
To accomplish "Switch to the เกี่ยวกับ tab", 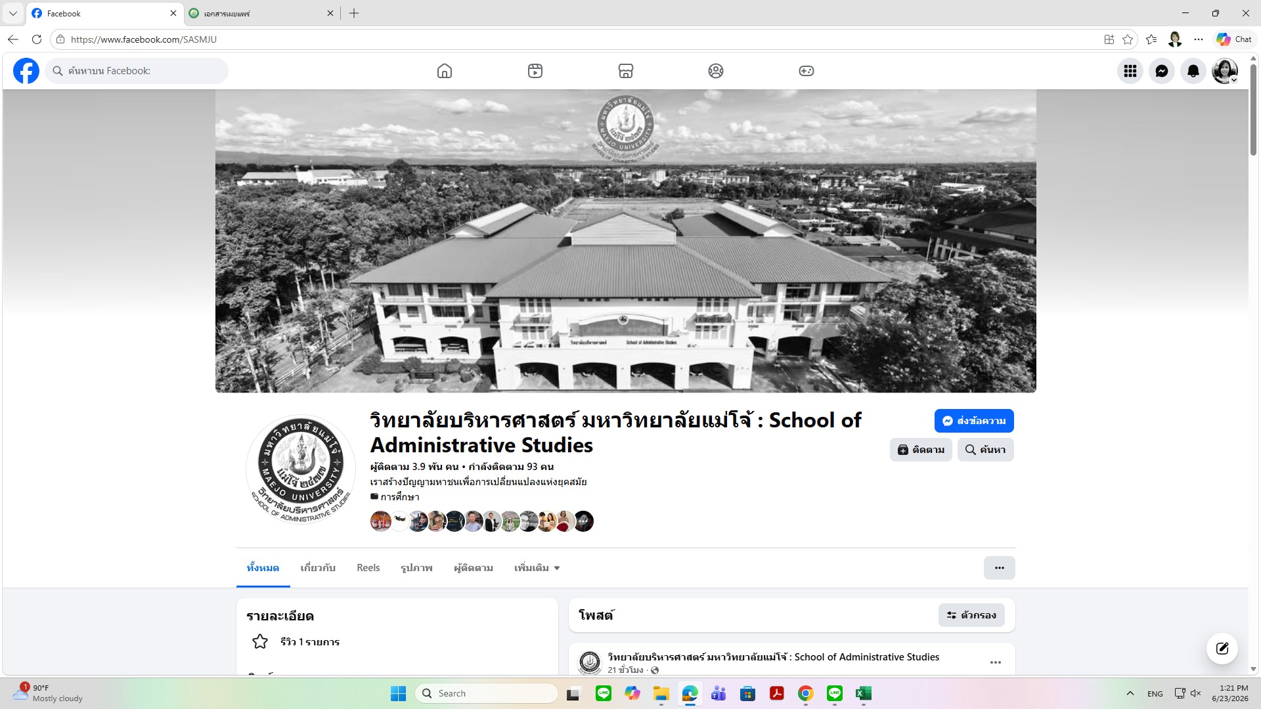I will click(x=318, y=568).
